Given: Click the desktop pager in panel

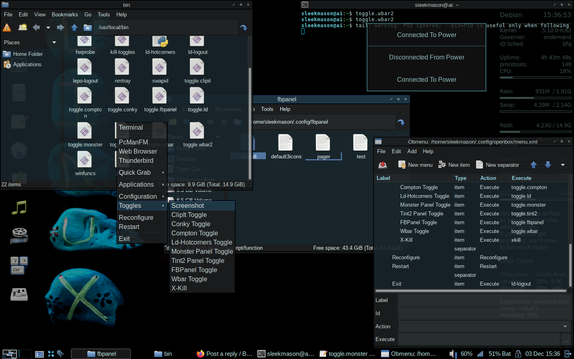Looking at the screenshot, I should pyautogui.click(x=16, y=354).
